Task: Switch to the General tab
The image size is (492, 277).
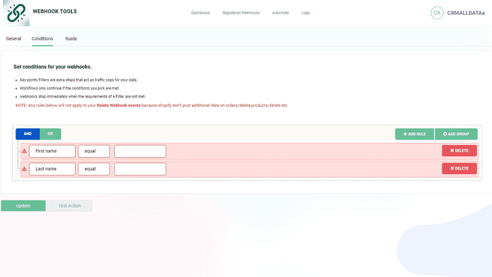Action: (x=14, y=39)
